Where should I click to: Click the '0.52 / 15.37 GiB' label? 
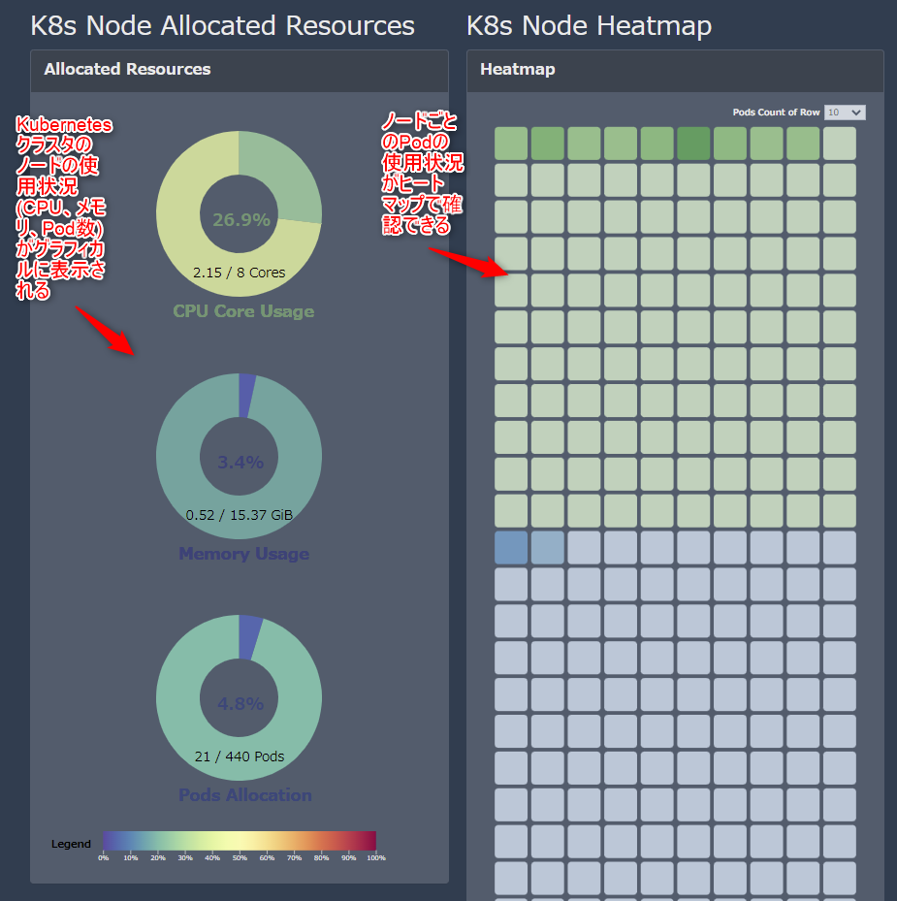click(x=240, y=515)
